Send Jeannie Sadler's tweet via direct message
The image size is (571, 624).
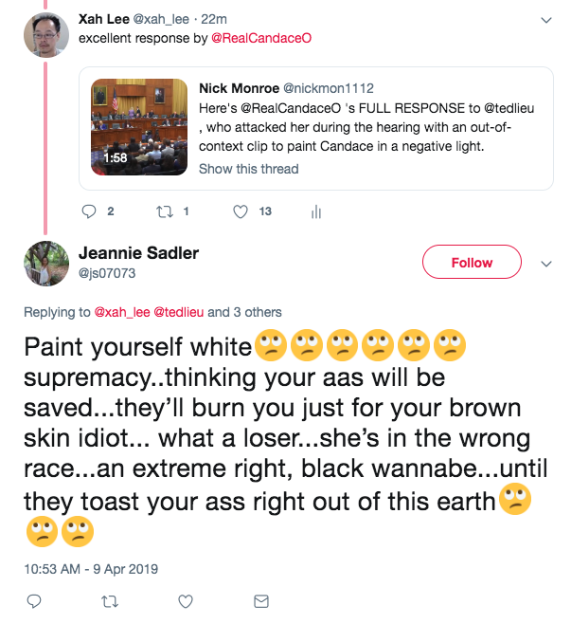[x=260, y=600]
